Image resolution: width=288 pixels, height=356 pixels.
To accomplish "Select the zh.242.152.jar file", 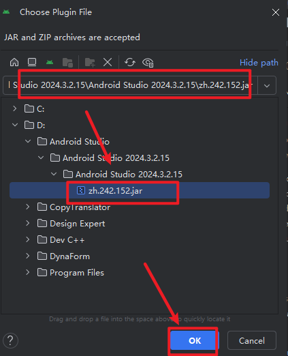I will coord(140,190).
